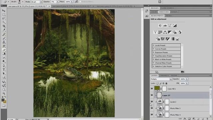Switch to the Brushes panel tab

tap(154, 8)
